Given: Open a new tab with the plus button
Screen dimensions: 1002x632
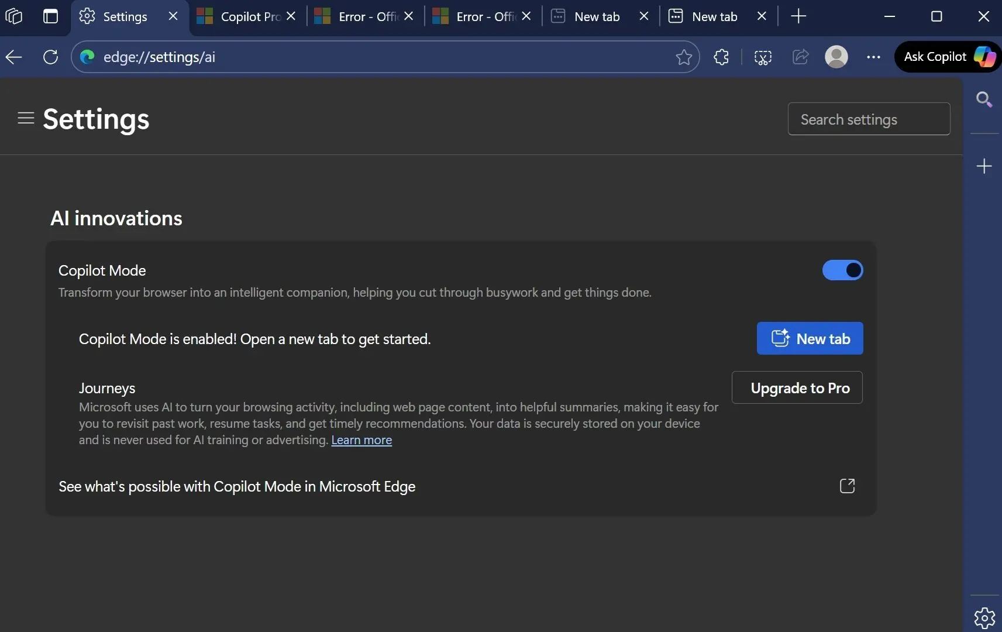Looking at the screenshot, I should 798,16.
